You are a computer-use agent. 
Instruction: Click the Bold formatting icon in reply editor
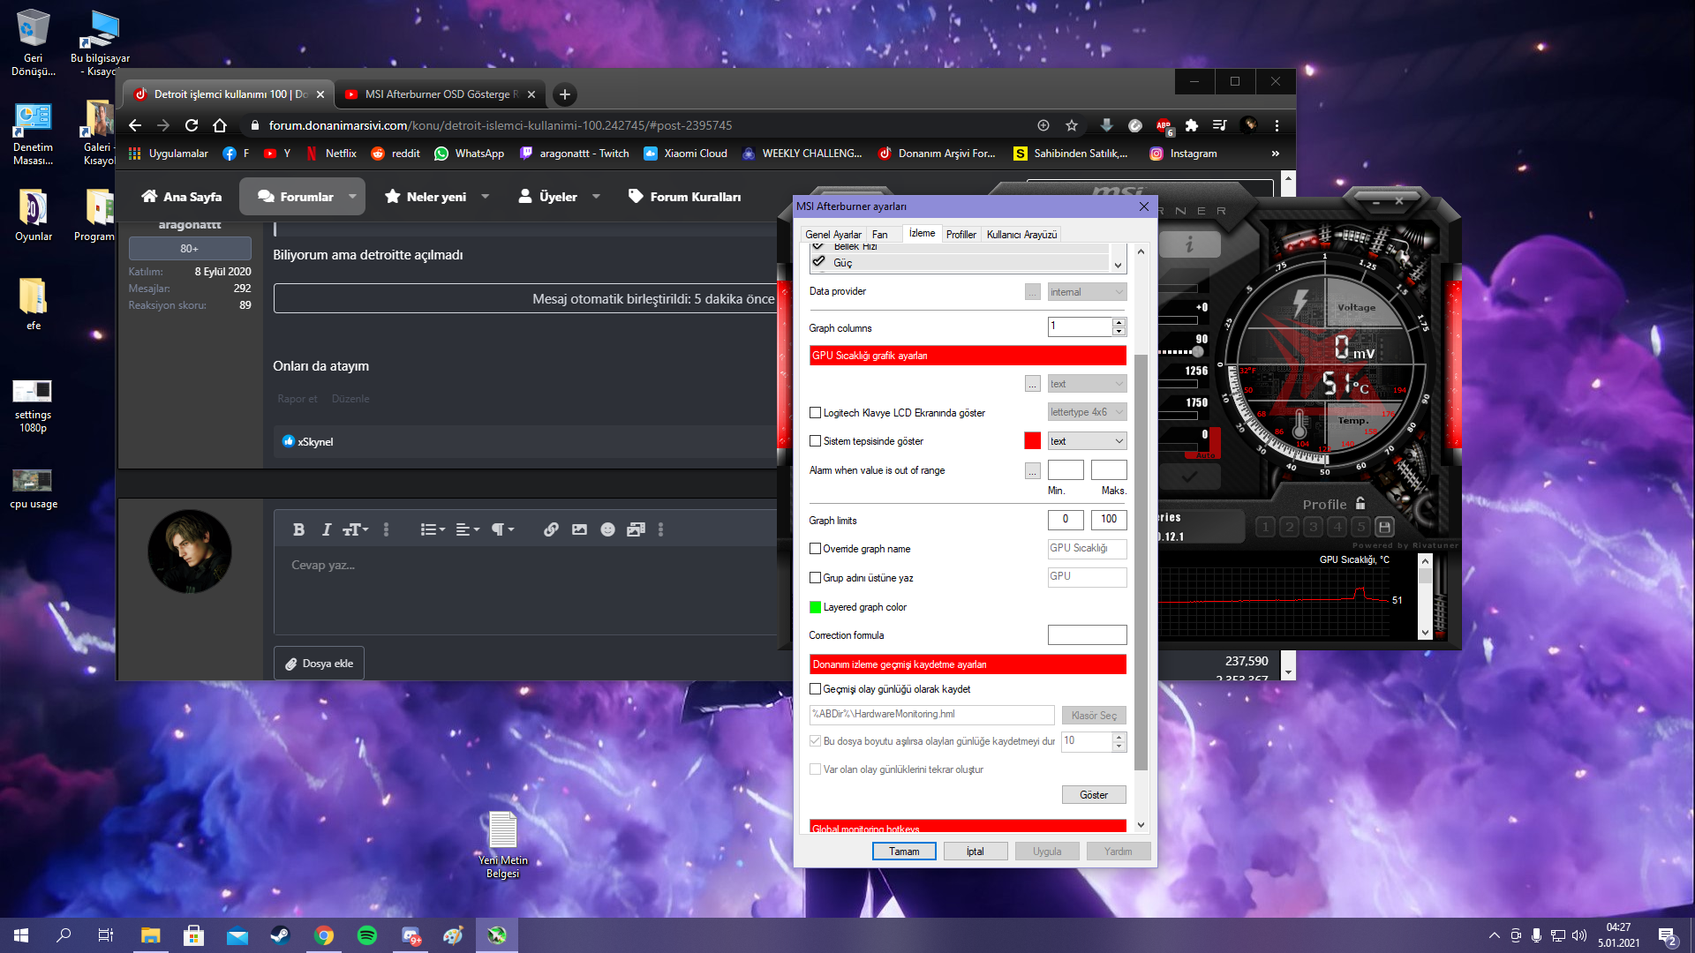(298, 529)
